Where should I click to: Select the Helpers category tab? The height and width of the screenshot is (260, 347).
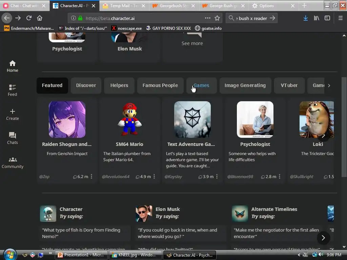[119, 85]
